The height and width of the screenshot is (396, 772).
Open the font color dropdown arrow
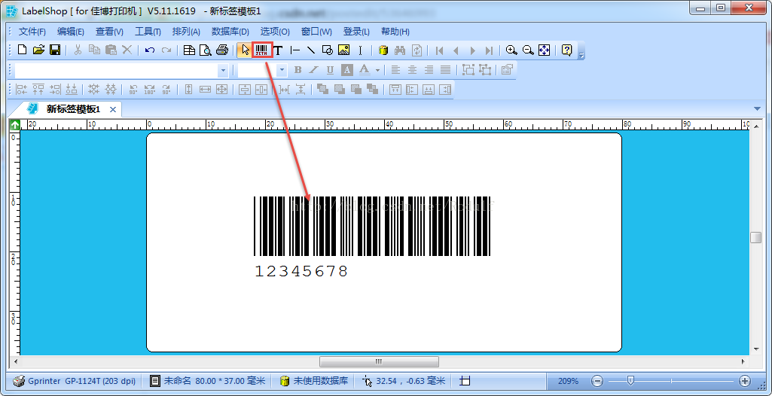(377, 70)
